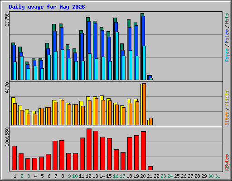Click the red KBytes bar for day 20
The width and height of the screenshot is (232, 181).
(144, 151)
